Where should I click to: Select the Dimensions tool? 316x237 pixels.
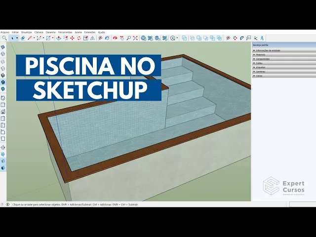[x=235, y=38]
